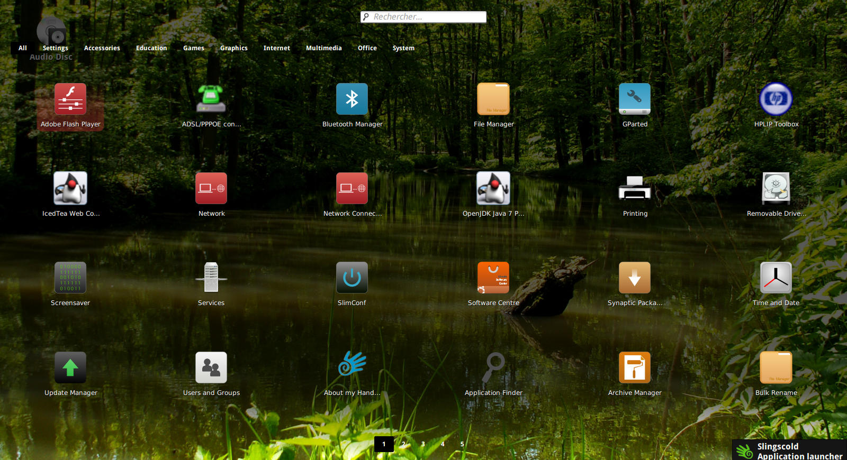Open About my Handy Linux
847x460 pixels.
click(x=352, y=374)
